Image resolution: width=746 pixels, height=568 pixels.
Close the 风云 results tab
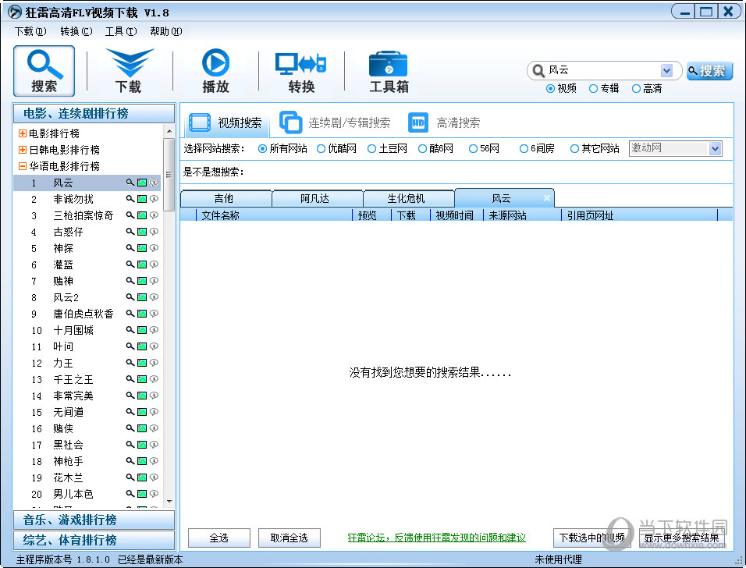click(547, 198)
